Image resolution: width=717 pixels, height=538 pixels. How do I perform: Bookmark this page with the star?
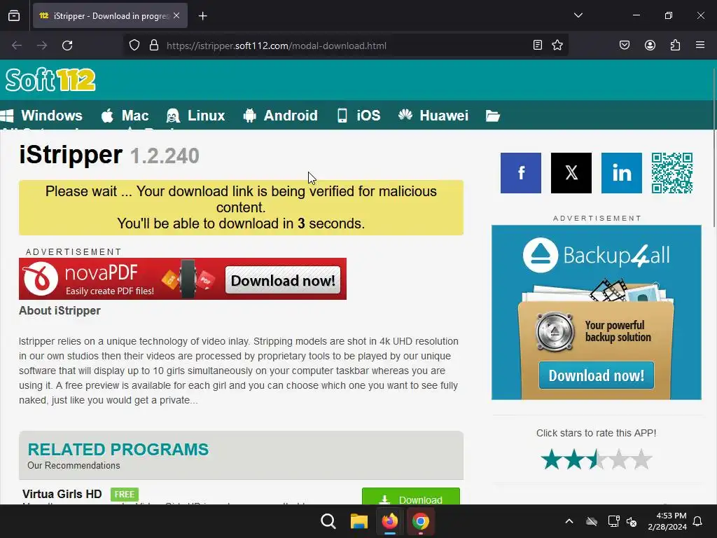[557, 45]
